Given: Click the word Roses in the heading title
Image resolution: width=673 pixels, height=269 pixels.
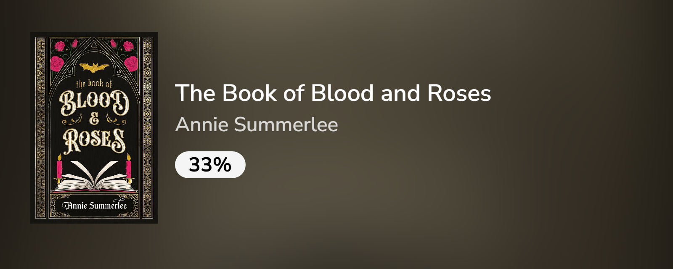Looking at the screenshot, I should (459, 93).
